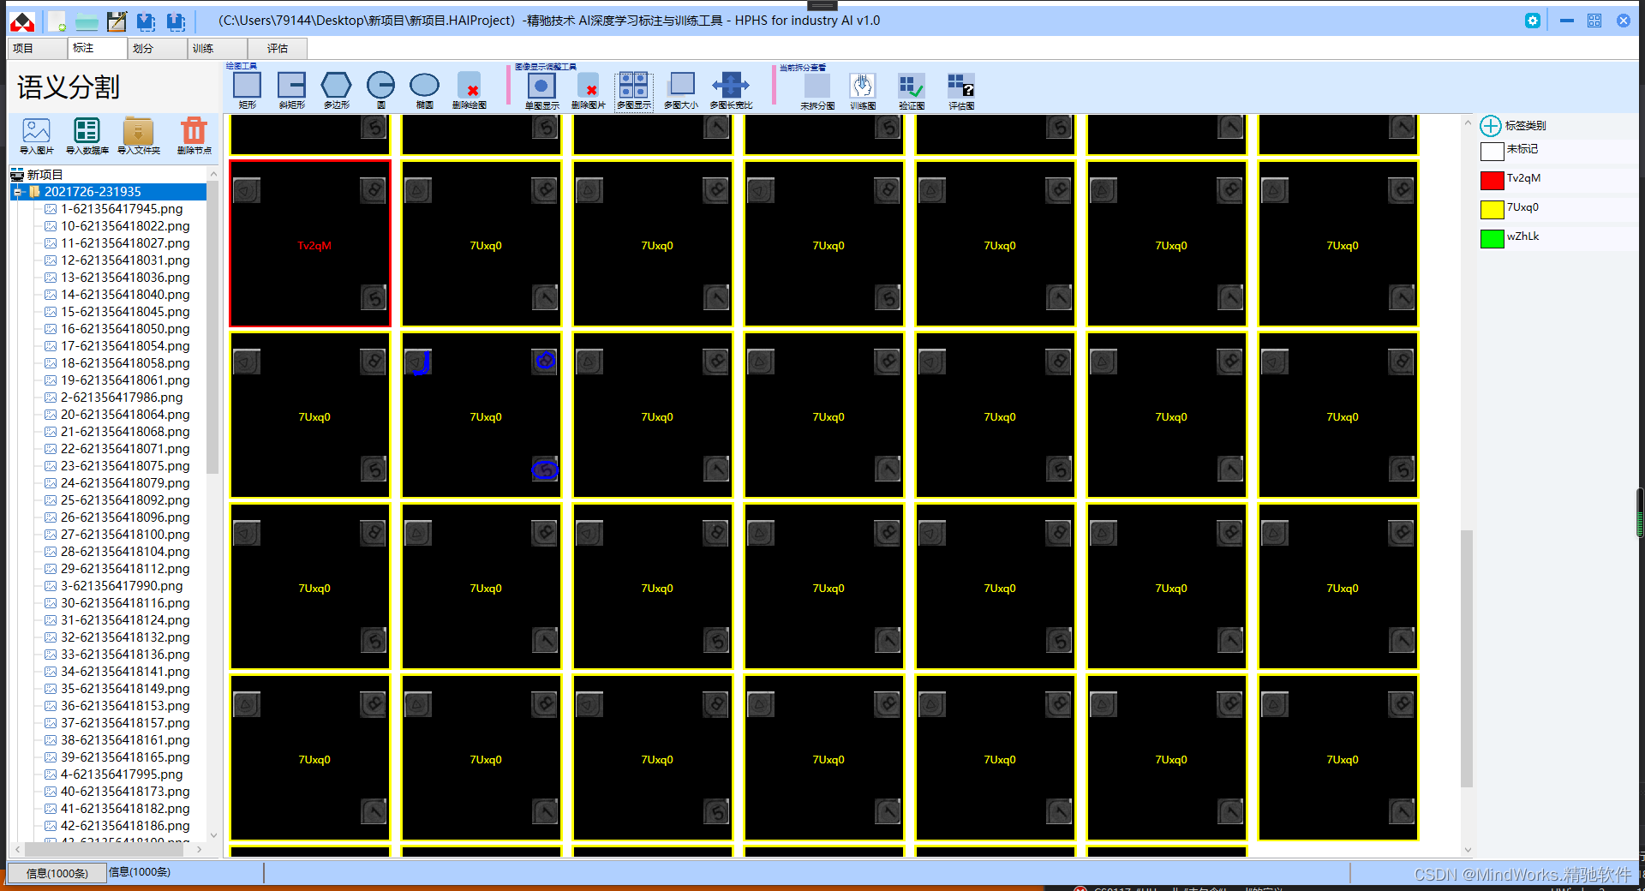Select the 2021726-231935 folder

click(93, 192)
